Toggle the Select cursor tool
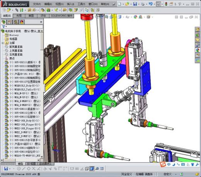Image resolution: width=201 pixels, height=177 pixels. tap(158, 4)
